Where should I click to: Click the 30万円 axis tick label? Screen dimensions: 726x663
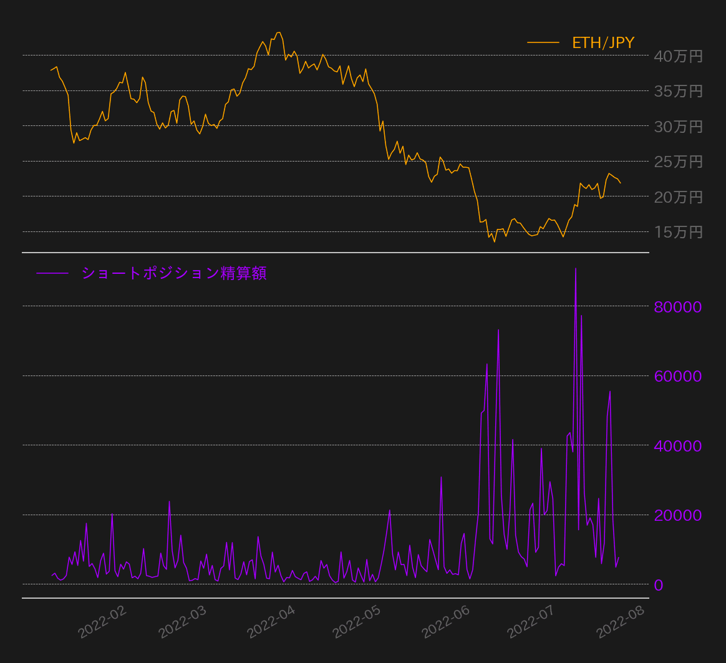678,127
